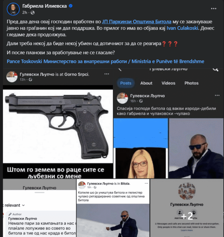Screen dimensions: 224x237
Task: Click the Gorno Srpci location link
Action: [x=77, y=74]
